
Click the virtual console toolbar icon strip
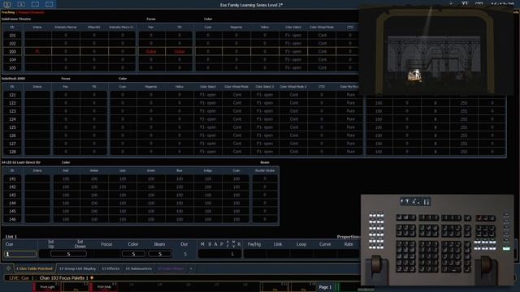(415, 201)
